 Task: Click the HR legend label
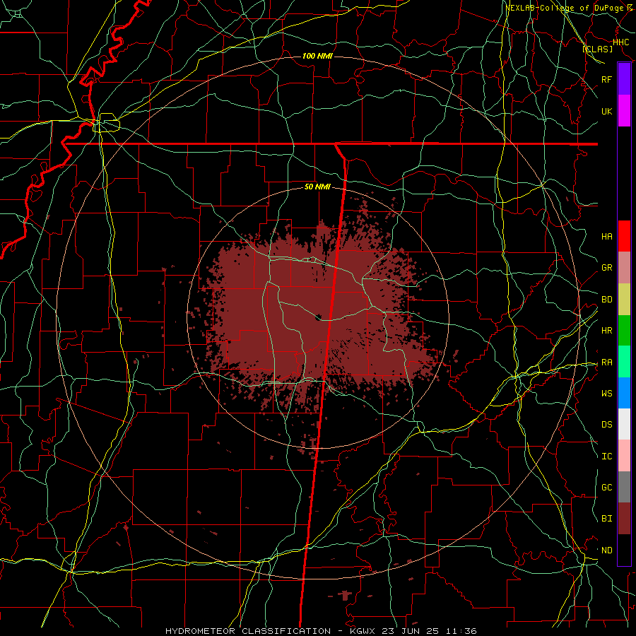(x=606, y=331)
